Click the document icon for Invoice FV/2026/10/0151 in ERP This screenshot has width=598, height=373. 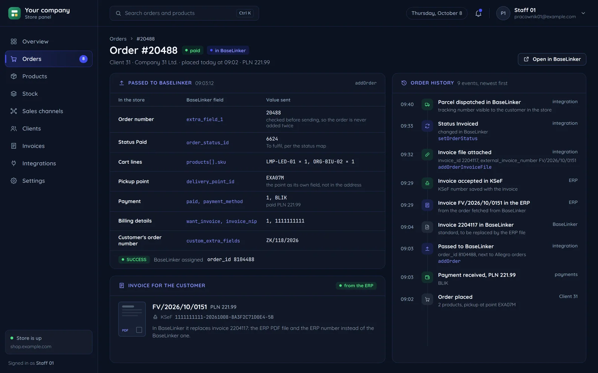pyautogui.click(x=427, y=205)
